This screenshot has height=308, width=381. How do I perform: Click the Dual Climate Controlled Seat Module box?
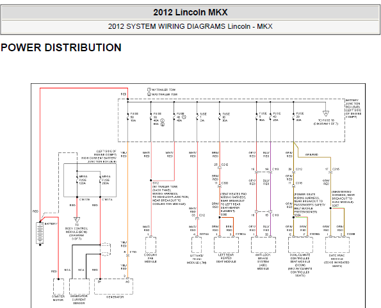[x=300, y=245]
